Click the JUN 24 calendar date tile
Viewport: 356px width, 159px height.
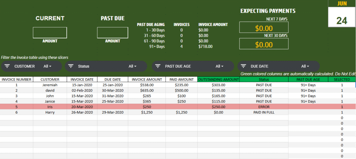[x=342, y=14]
